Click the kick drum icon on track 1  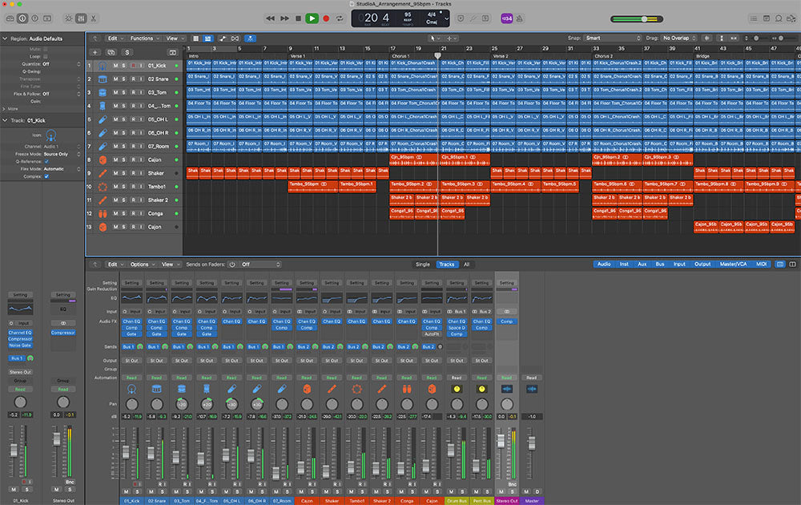pos(103,65)
